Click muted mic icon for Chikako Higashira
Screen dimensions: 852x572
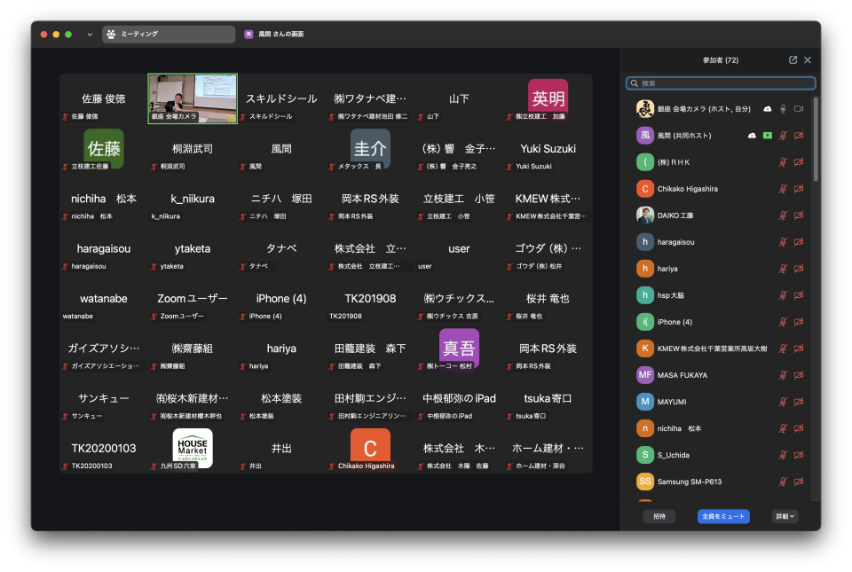coord(783,189)
